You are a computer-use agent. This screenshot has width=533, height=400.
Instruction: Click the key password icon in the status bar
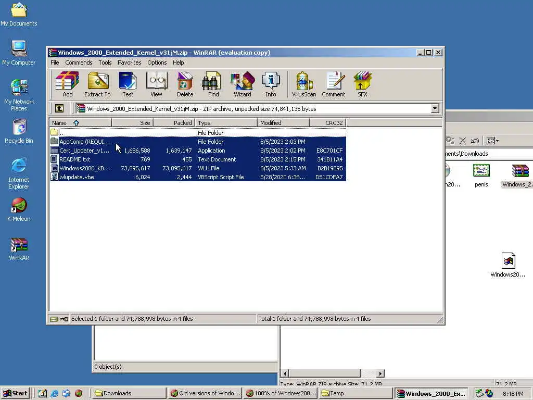click(64, 319)
